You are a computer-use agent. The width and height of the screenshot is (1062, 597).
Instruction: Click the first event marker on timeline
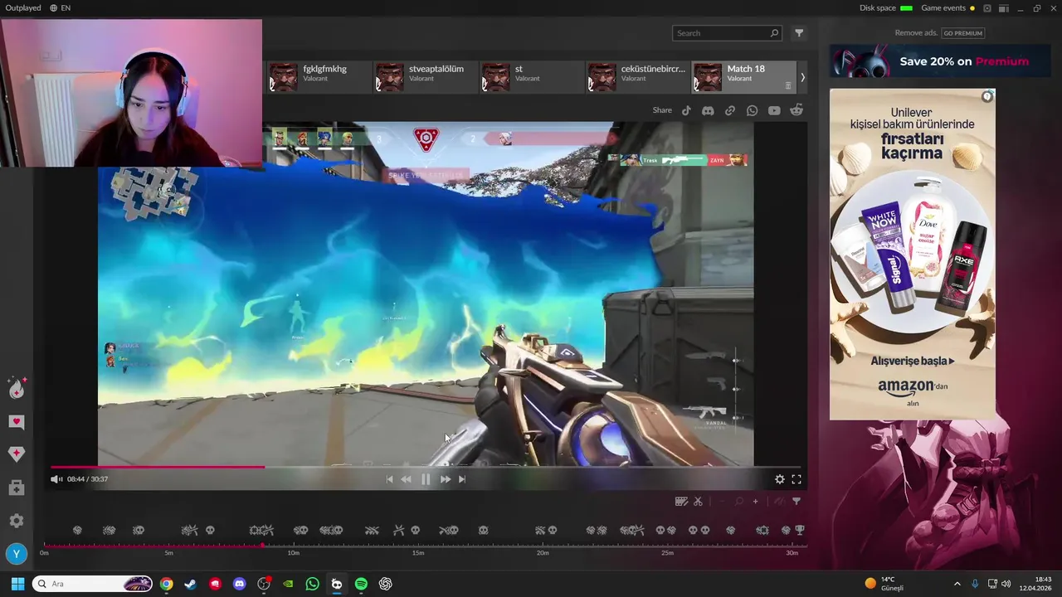click(x=77, y=530)
